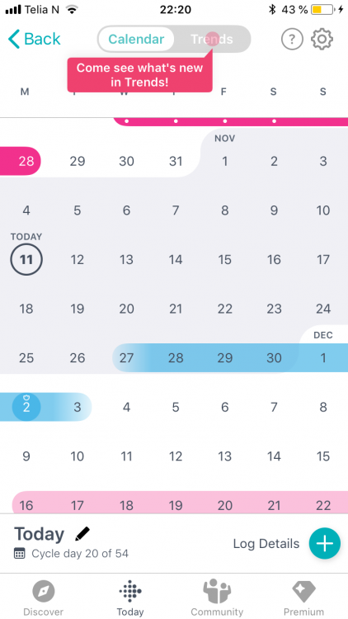
Task: Select the Calendar segment of the toggle
Action: point(136,39)
